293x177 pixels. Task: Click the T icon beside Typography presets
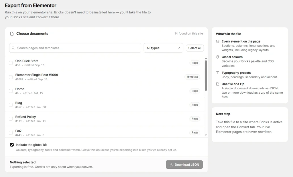click(217, 73)
